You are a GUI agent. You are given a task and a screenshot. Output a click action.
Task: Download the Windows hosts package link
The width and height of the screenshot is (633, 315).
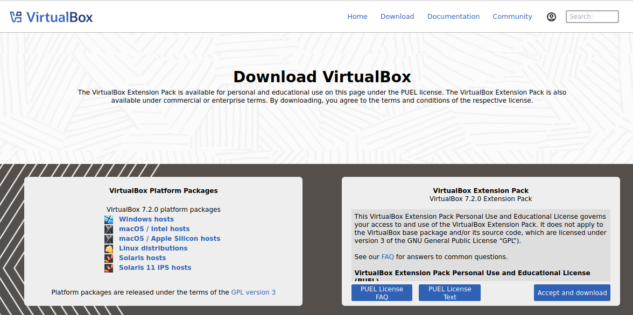click(146, 219)
